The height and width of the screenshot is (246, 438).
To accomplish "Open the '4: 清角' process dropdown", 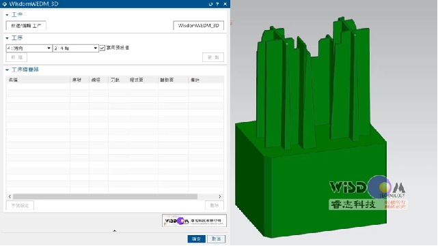I will pyautogui.click(x=29, y=48).
